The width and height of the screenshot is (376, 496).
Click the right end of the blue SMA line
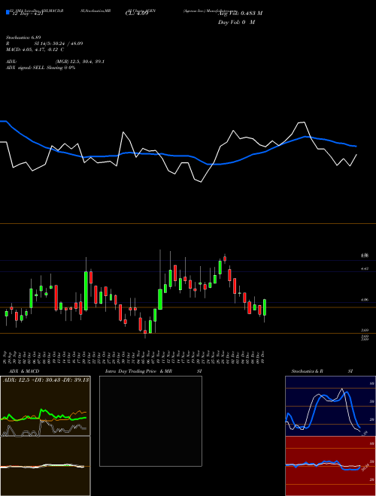click(356, 146)
